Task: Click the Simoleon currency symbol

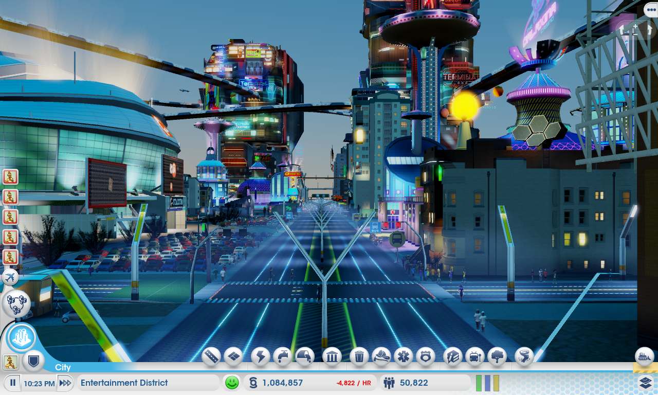Action: point(252,383)
